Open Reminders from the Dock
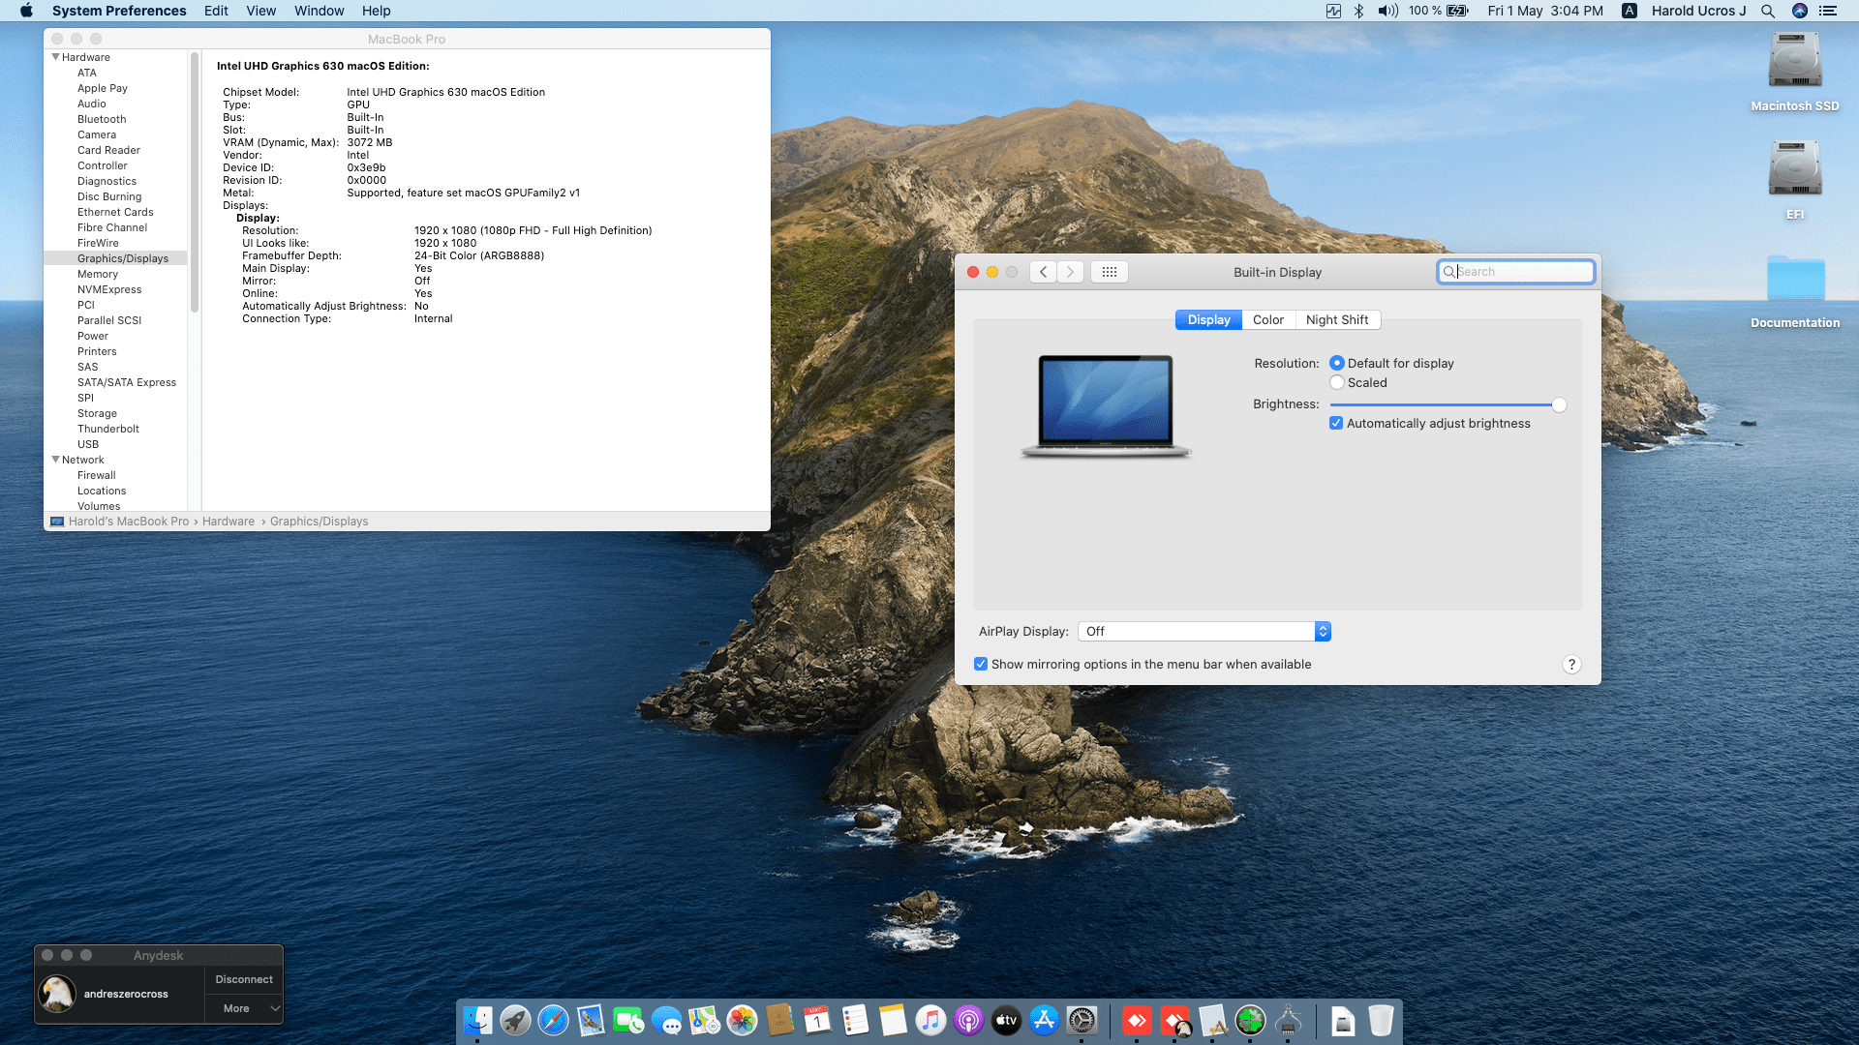1859x1045 pixels. tap(855, 1020)
